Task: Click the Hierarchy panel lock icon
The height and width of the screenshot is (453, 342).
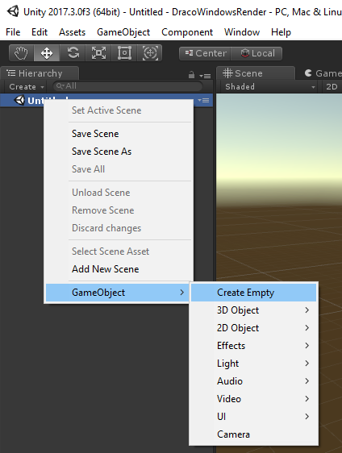Action: [x=191, y=75]
